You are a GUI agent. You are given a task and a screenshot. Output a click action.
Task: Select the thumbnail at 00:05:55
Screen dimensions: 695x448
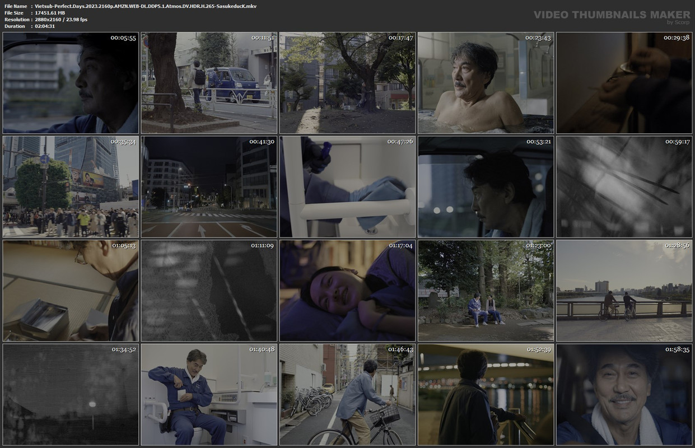71,83
